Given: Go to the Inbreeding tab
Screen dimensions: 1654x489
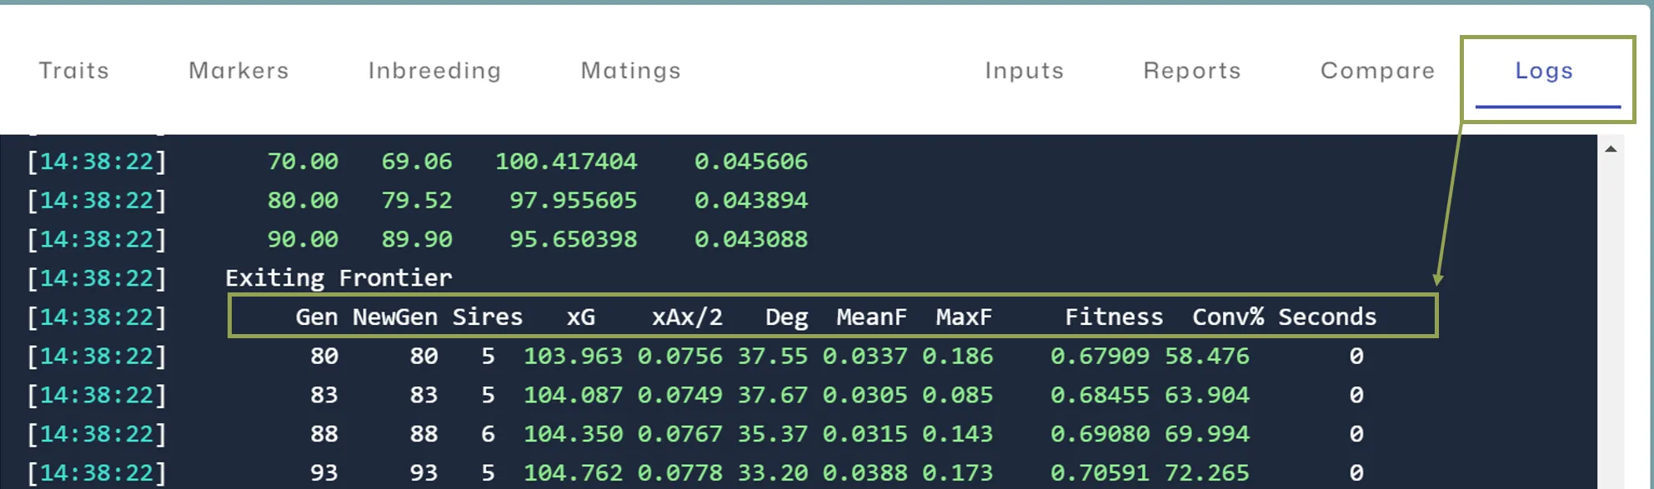Looking at the screenshot, I should [434, 71].
